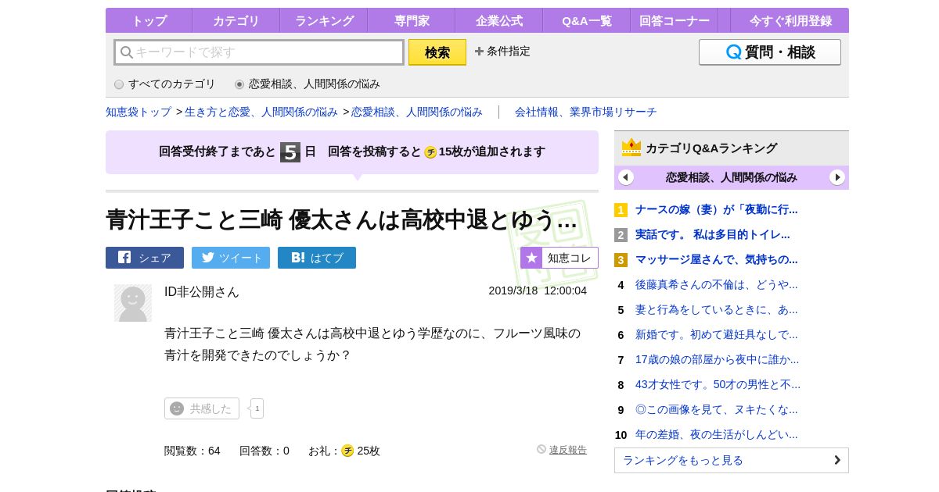Open 恋愛相談、人間関係の悩み breadcrumb link
The image size is (939, 492).
pos(417,112)
